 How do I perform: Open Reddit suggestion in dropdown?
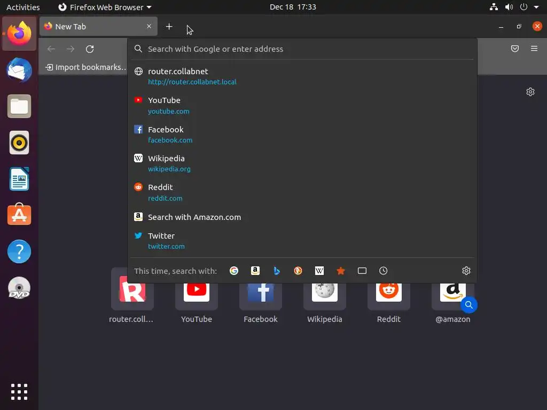(x=302, y=192)
